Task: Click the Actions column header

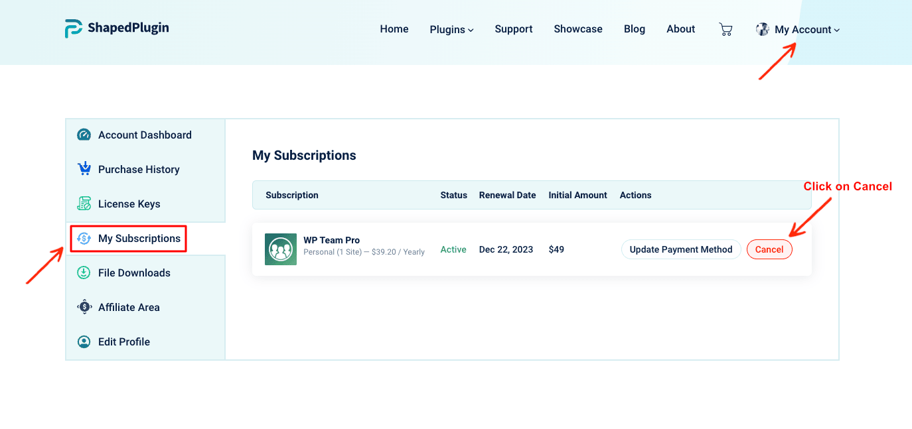Action: click(x=636, y=195)
